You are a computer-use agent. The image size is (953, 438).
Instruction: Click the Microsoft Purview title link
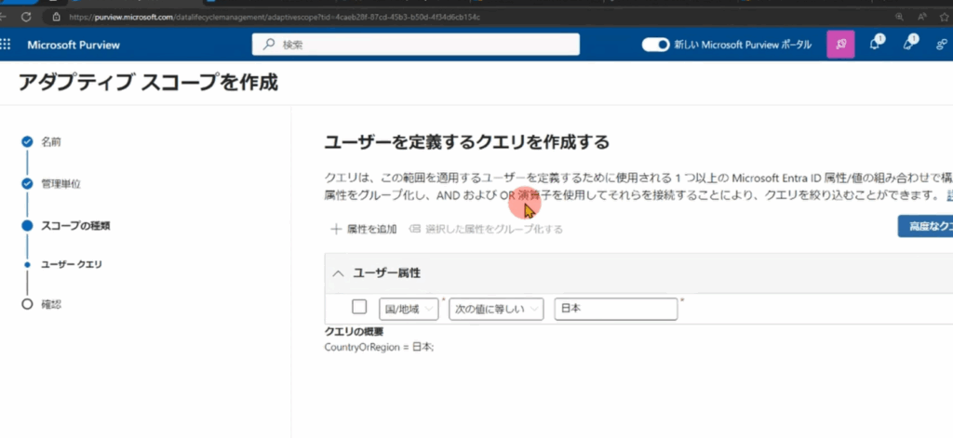[74, 45]
